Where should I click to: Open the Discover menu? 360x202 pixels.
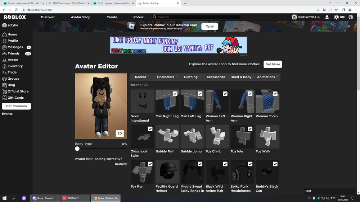tap(48, 17)
